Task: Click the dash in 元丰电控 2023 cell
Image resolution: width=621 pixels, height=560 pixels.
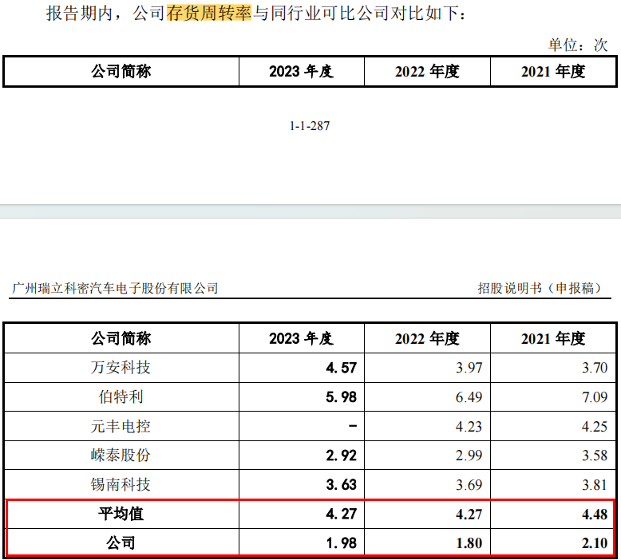Action: click(x=353, y=426)
